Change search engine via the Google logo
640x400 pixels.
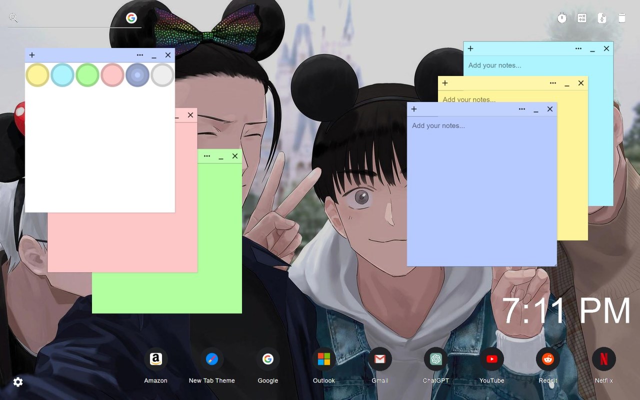pyautogui.click(x=131, y=18)
